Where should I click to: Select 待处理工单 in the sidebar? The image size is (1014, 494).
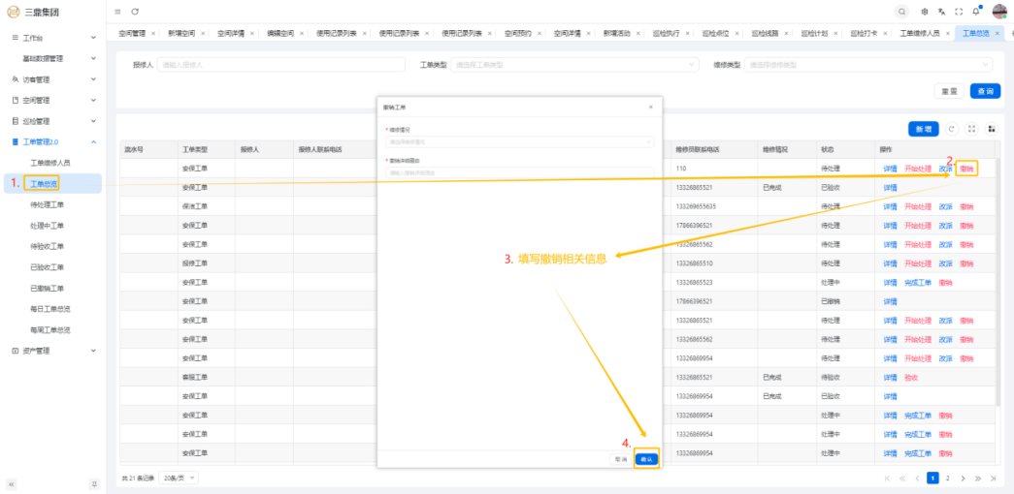(x=48, y=204)
